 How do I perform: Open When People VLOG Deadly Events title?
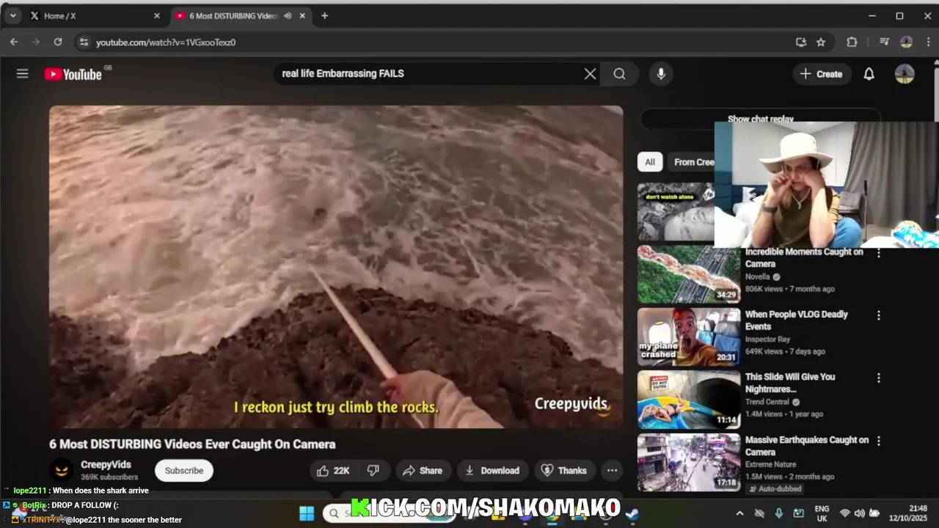[x=796, y=320]
